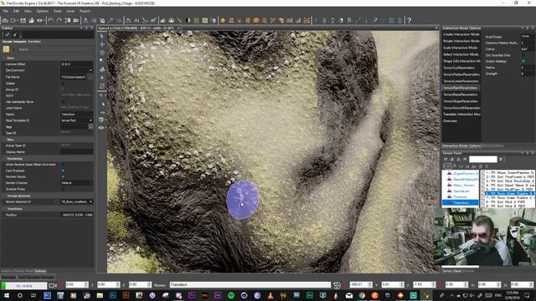Select TerrainSmoothParameters entry

coord(461,108)
